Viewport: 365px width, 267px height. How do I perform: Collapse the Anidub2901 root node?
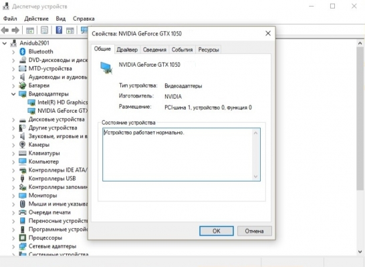(5, 43)
